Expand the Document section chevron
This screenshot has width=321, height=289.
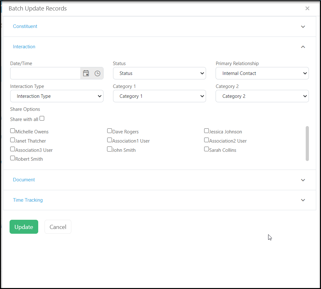[303, 180]
